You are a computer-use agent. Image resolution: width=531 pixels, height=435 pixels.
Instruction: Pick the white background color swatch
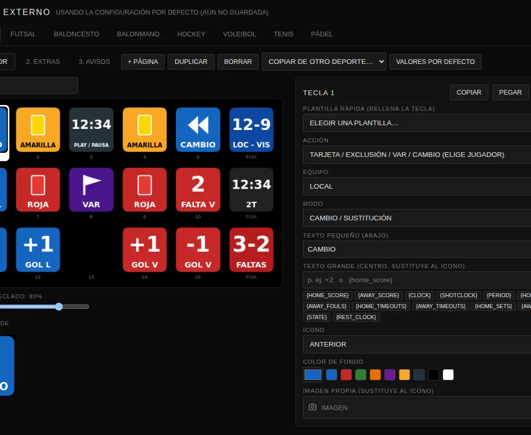pos(448,375)
